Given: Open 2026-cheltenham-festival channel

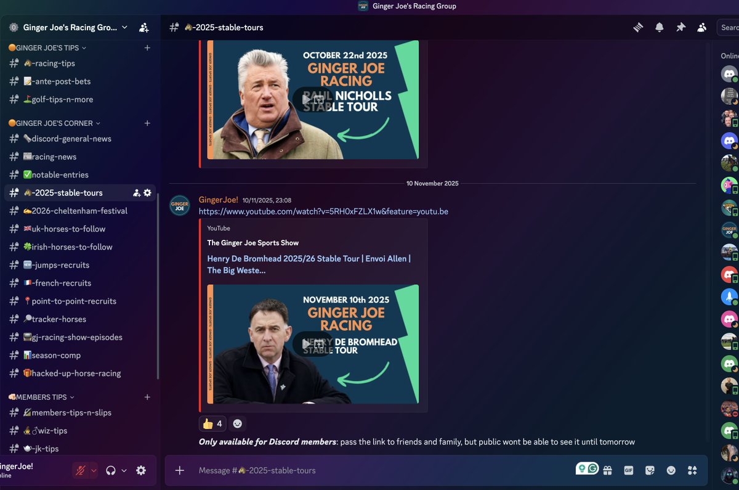Looking at the screenshot, I should 80,211.
